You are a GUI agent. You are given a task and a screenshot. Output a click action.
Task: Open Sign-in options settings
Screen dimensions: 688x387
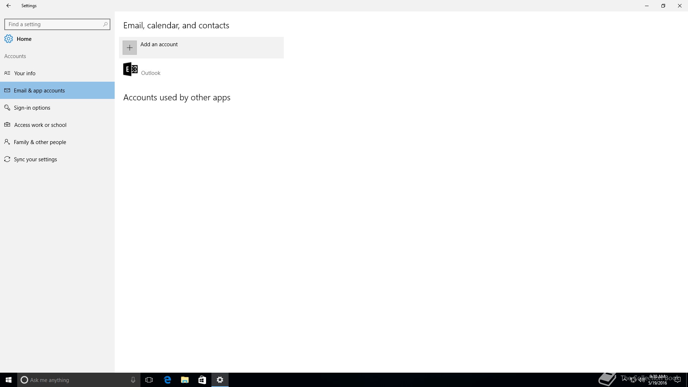[x=32, y=107]
